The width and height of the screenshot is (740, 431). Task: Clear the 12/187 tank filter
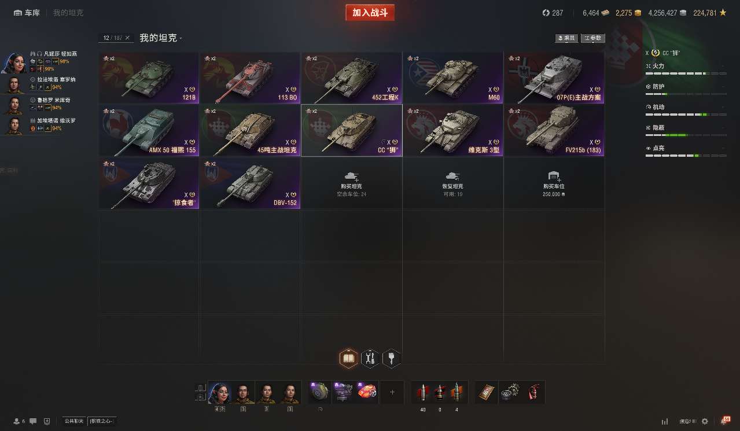(x=127, y=38)
